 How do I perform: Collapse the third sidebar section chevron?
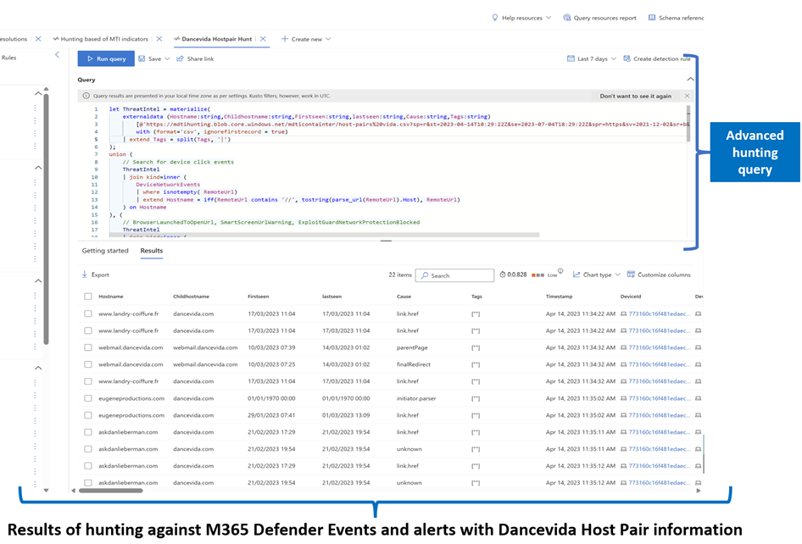(38, 280)
